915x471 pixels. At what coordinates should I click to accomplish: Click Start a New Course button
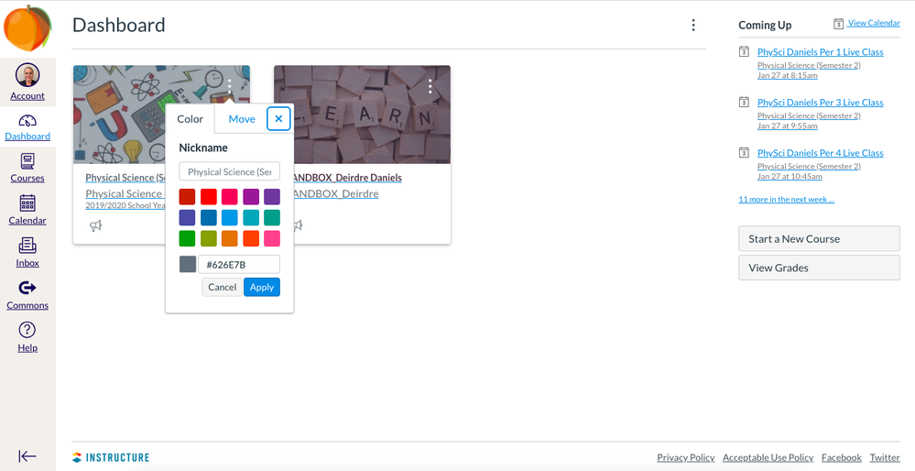(x=820, y=239)
